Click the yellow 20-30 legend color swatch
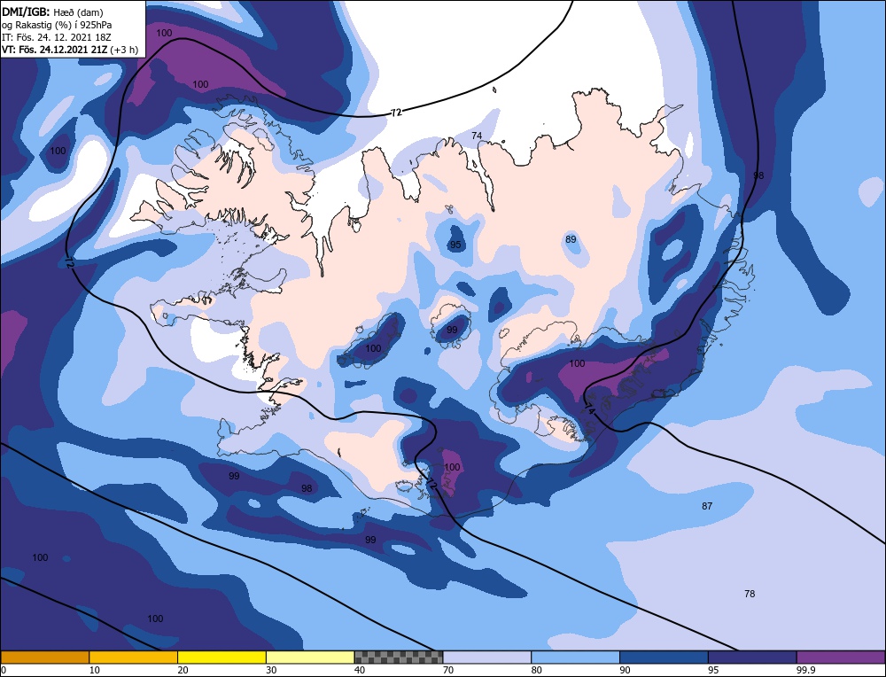Screen dimensions: 886x677 [221, 657]
